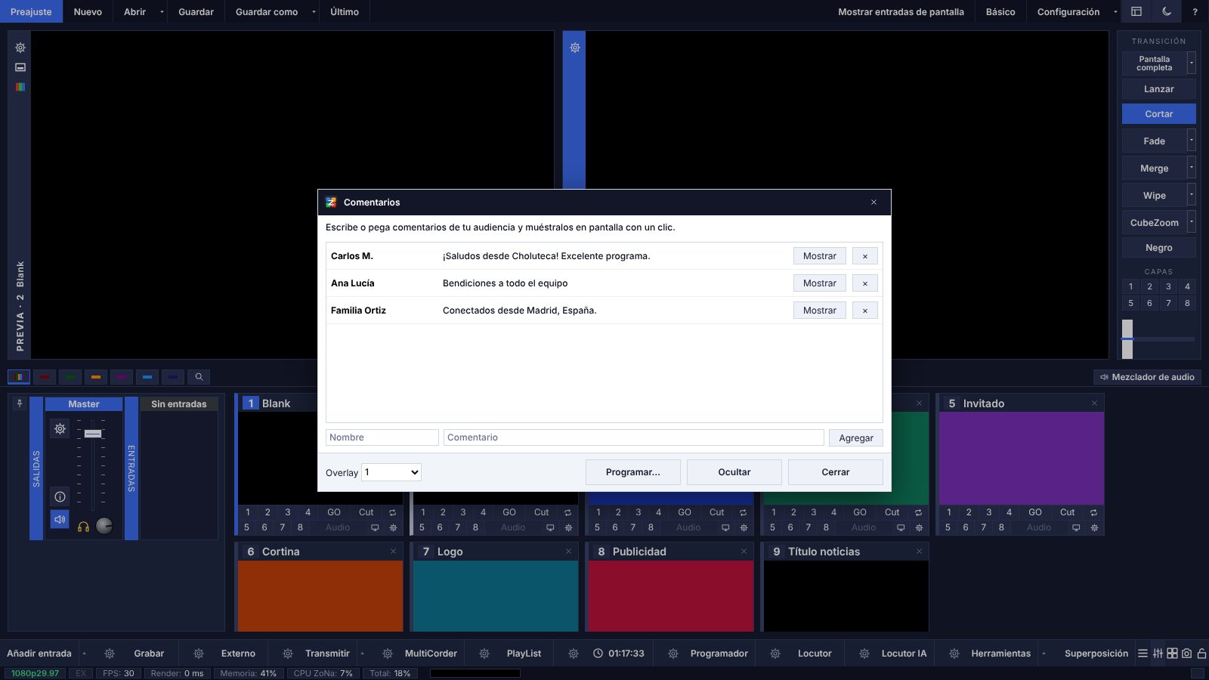Click the Nuevo menu item
This screenshot has width=1209, height=680.
click(x=88, y=11)
